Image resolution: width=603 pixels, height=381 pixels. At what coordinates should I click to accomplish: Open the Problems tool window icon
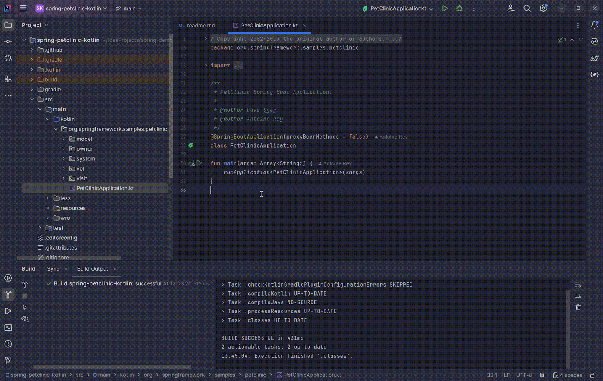(x=8, y=344)
